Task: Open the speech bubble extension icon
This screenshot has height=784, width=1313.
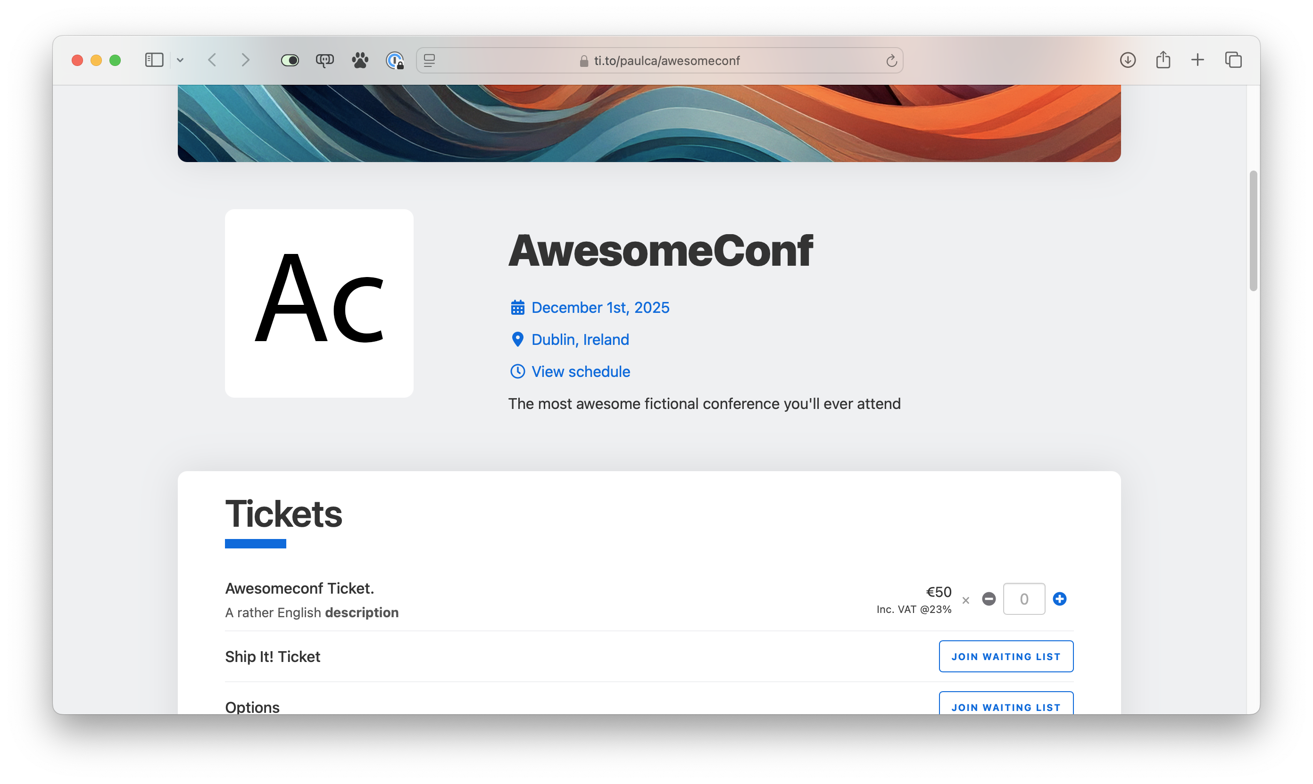Action: 324,60
